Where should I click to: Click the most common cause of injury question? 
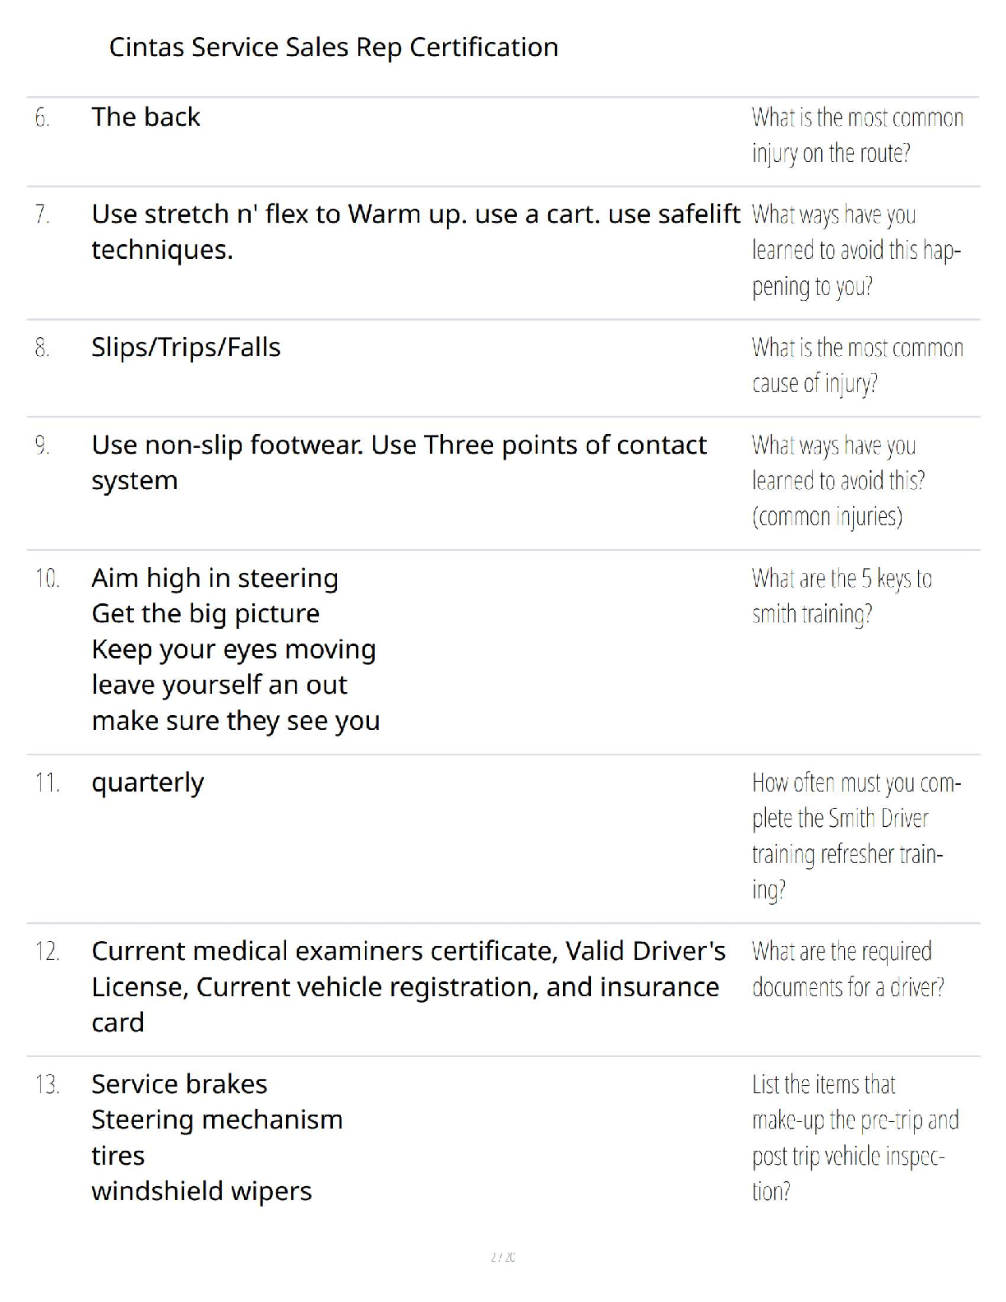857,366
